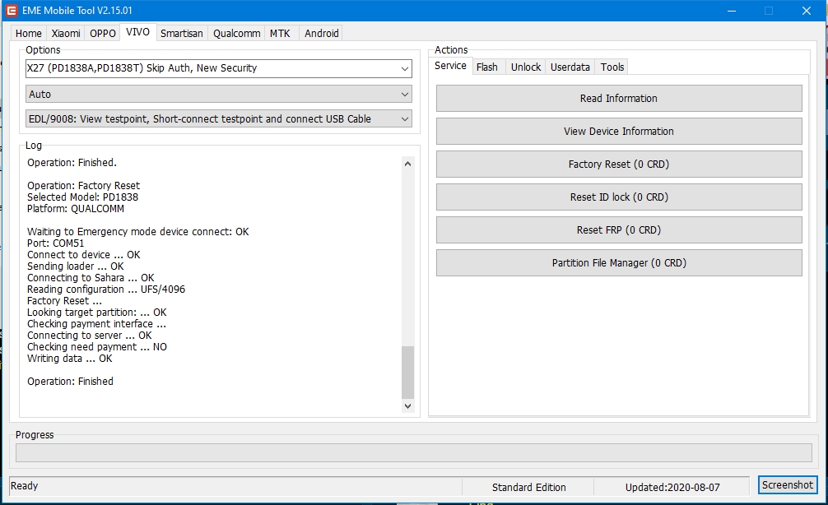Click 'Standard Edition' in status bar
Viewport: 828px width, 505px height.
(x=528, y=488)
